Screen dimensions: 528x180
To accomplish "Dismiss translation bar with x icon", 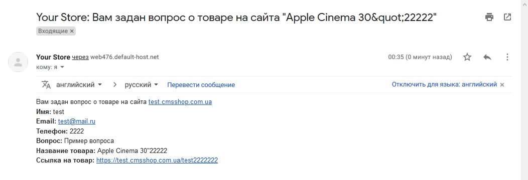I will [502, 85].
